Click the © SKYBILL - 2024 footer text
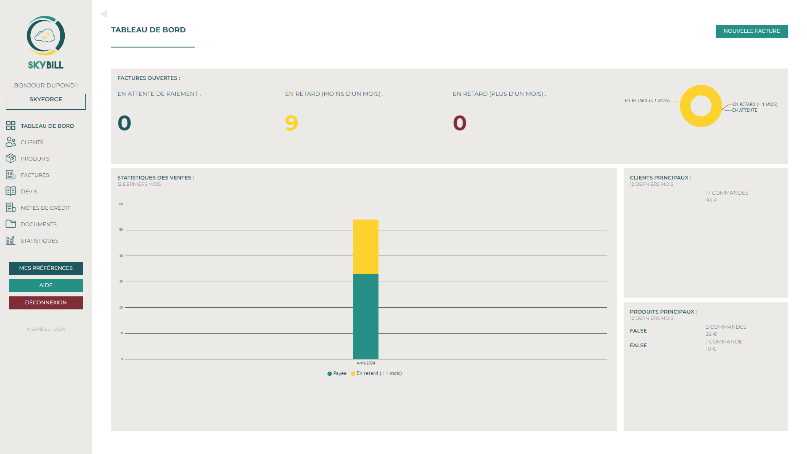Viewport: 807px width, 454px height. point(46,330)
